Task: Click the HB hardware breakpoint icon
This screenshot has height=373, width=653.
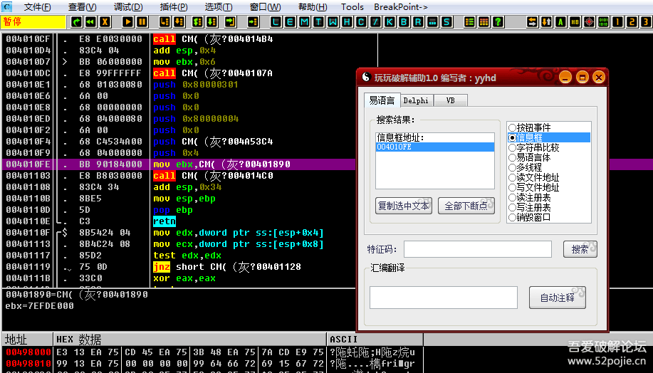Action: [575, 21]
